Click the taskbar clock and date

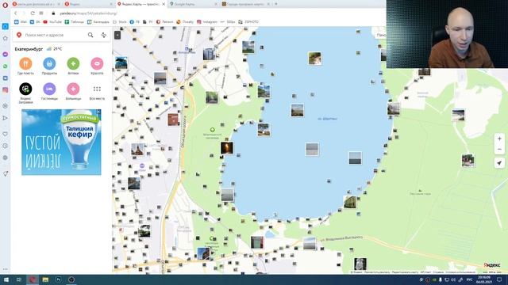(x=484, y=279)
